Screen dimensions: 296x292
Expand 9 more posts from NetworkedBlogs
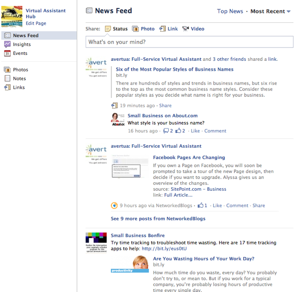tap(158, 218)
